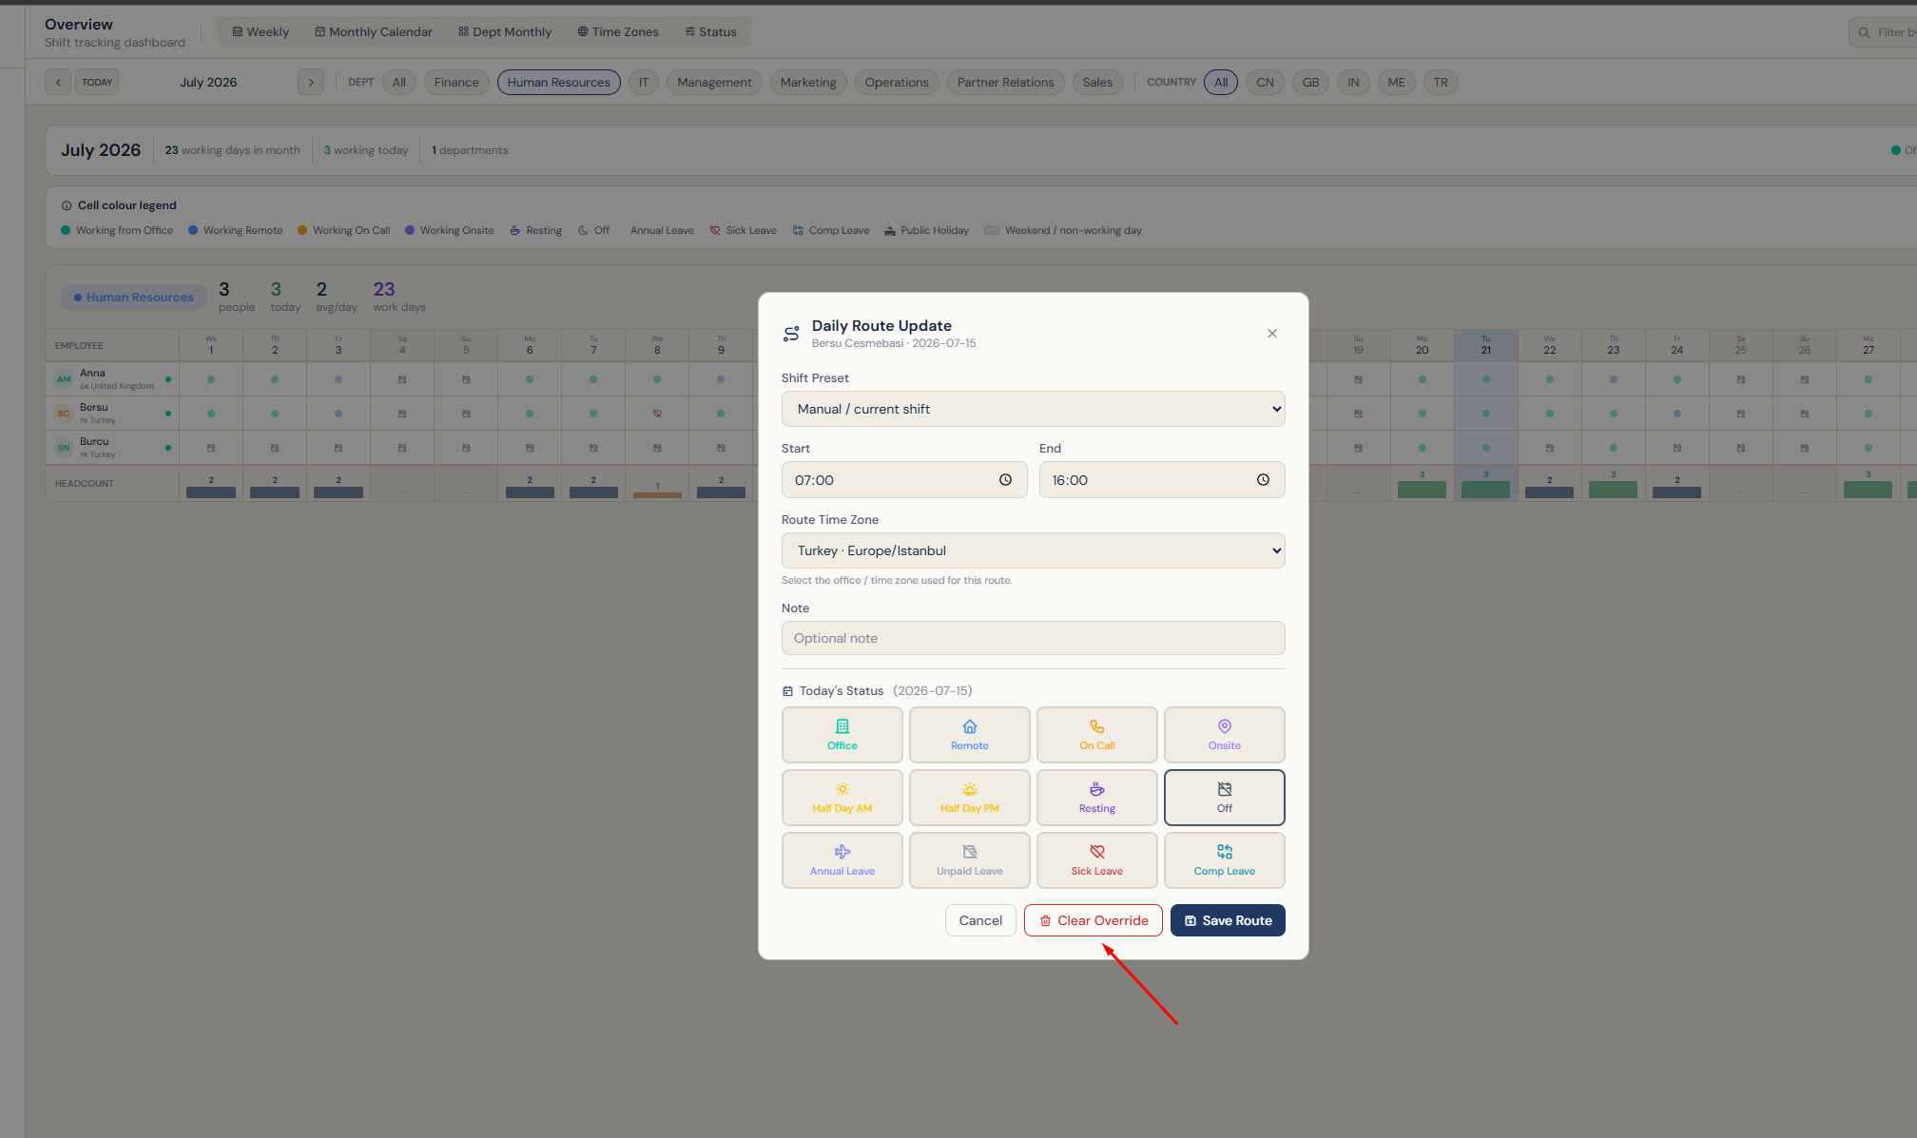Pick the Annual Leave tile
Screen dimensions: 1917x1138
coord(842,859)
